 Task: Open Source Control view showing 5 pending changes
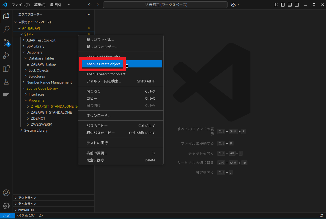6,42
